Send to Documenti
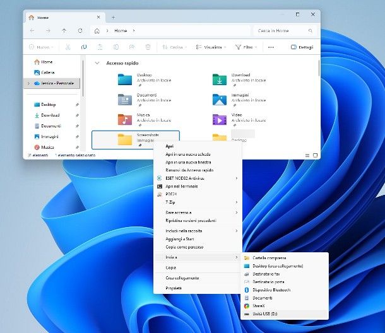 [x=285, y=298]
